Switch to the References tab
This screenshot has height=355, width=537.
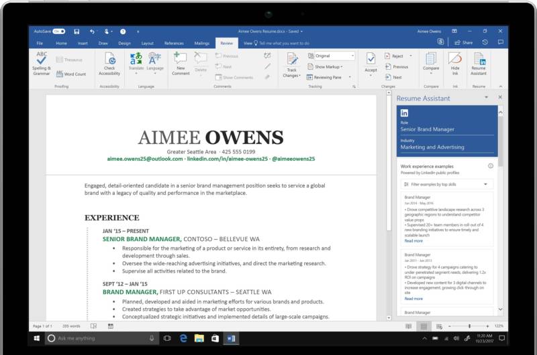tap(174, 44)
